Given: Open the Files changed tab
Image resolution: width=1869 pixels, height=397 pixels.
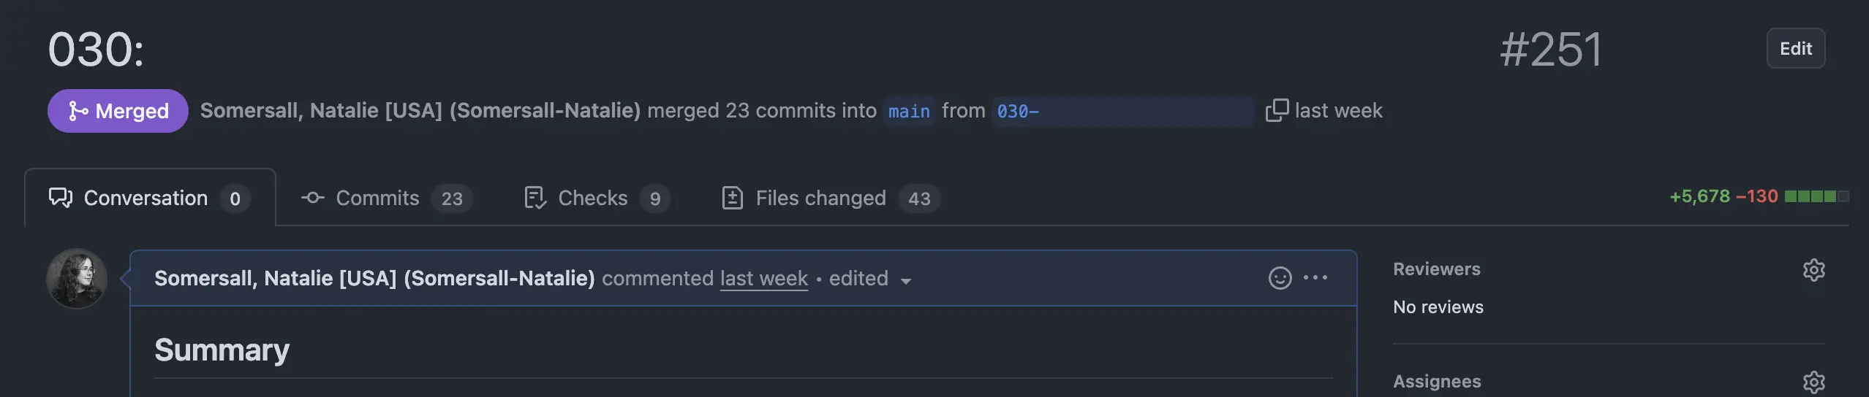Looking at the screenshot, I should [x=831, y=198].
